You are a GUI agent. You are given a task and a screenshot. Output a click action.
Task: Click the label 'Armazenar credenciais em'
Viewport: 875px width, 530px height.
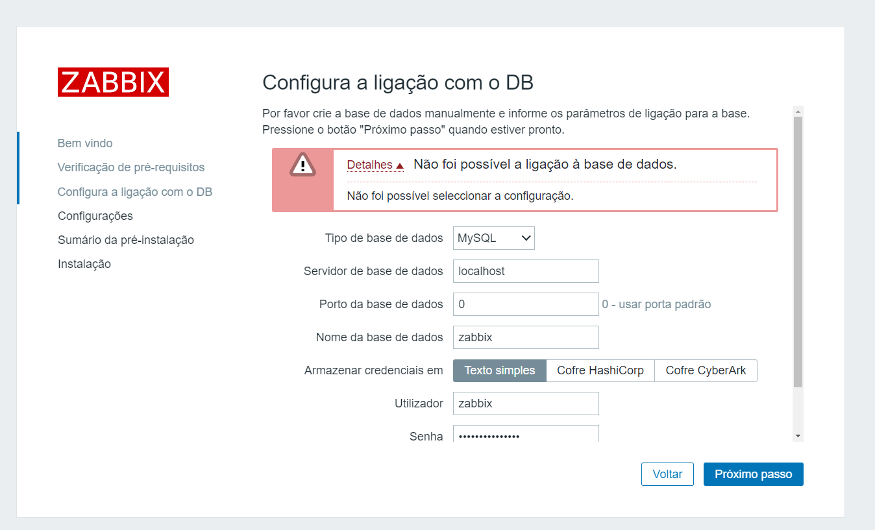point(374,370)
